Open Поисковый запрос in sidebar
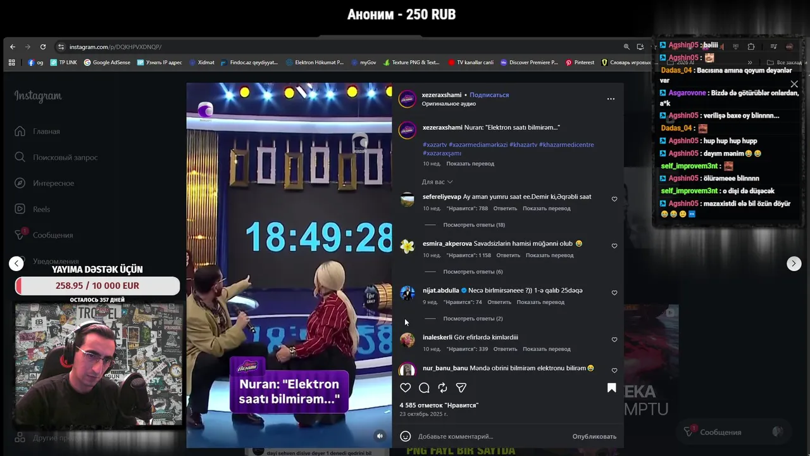The height and width of the screenshot is (456, 810). [x=56, y=157]
